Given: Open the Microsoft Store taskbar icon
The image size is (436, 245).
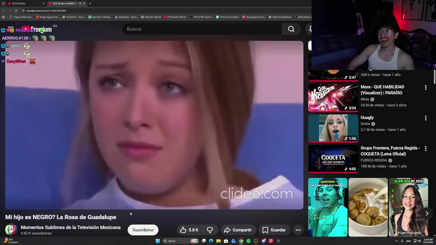Looking at the screenshot, I should coord(226,241).
